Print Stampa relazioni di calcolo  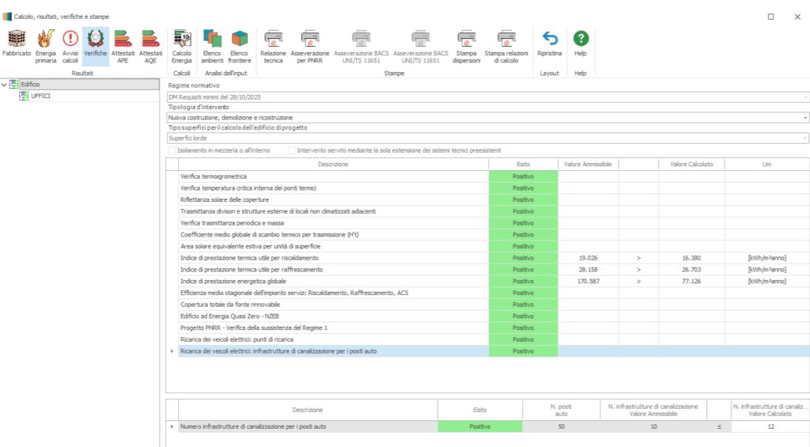[506, 40]
